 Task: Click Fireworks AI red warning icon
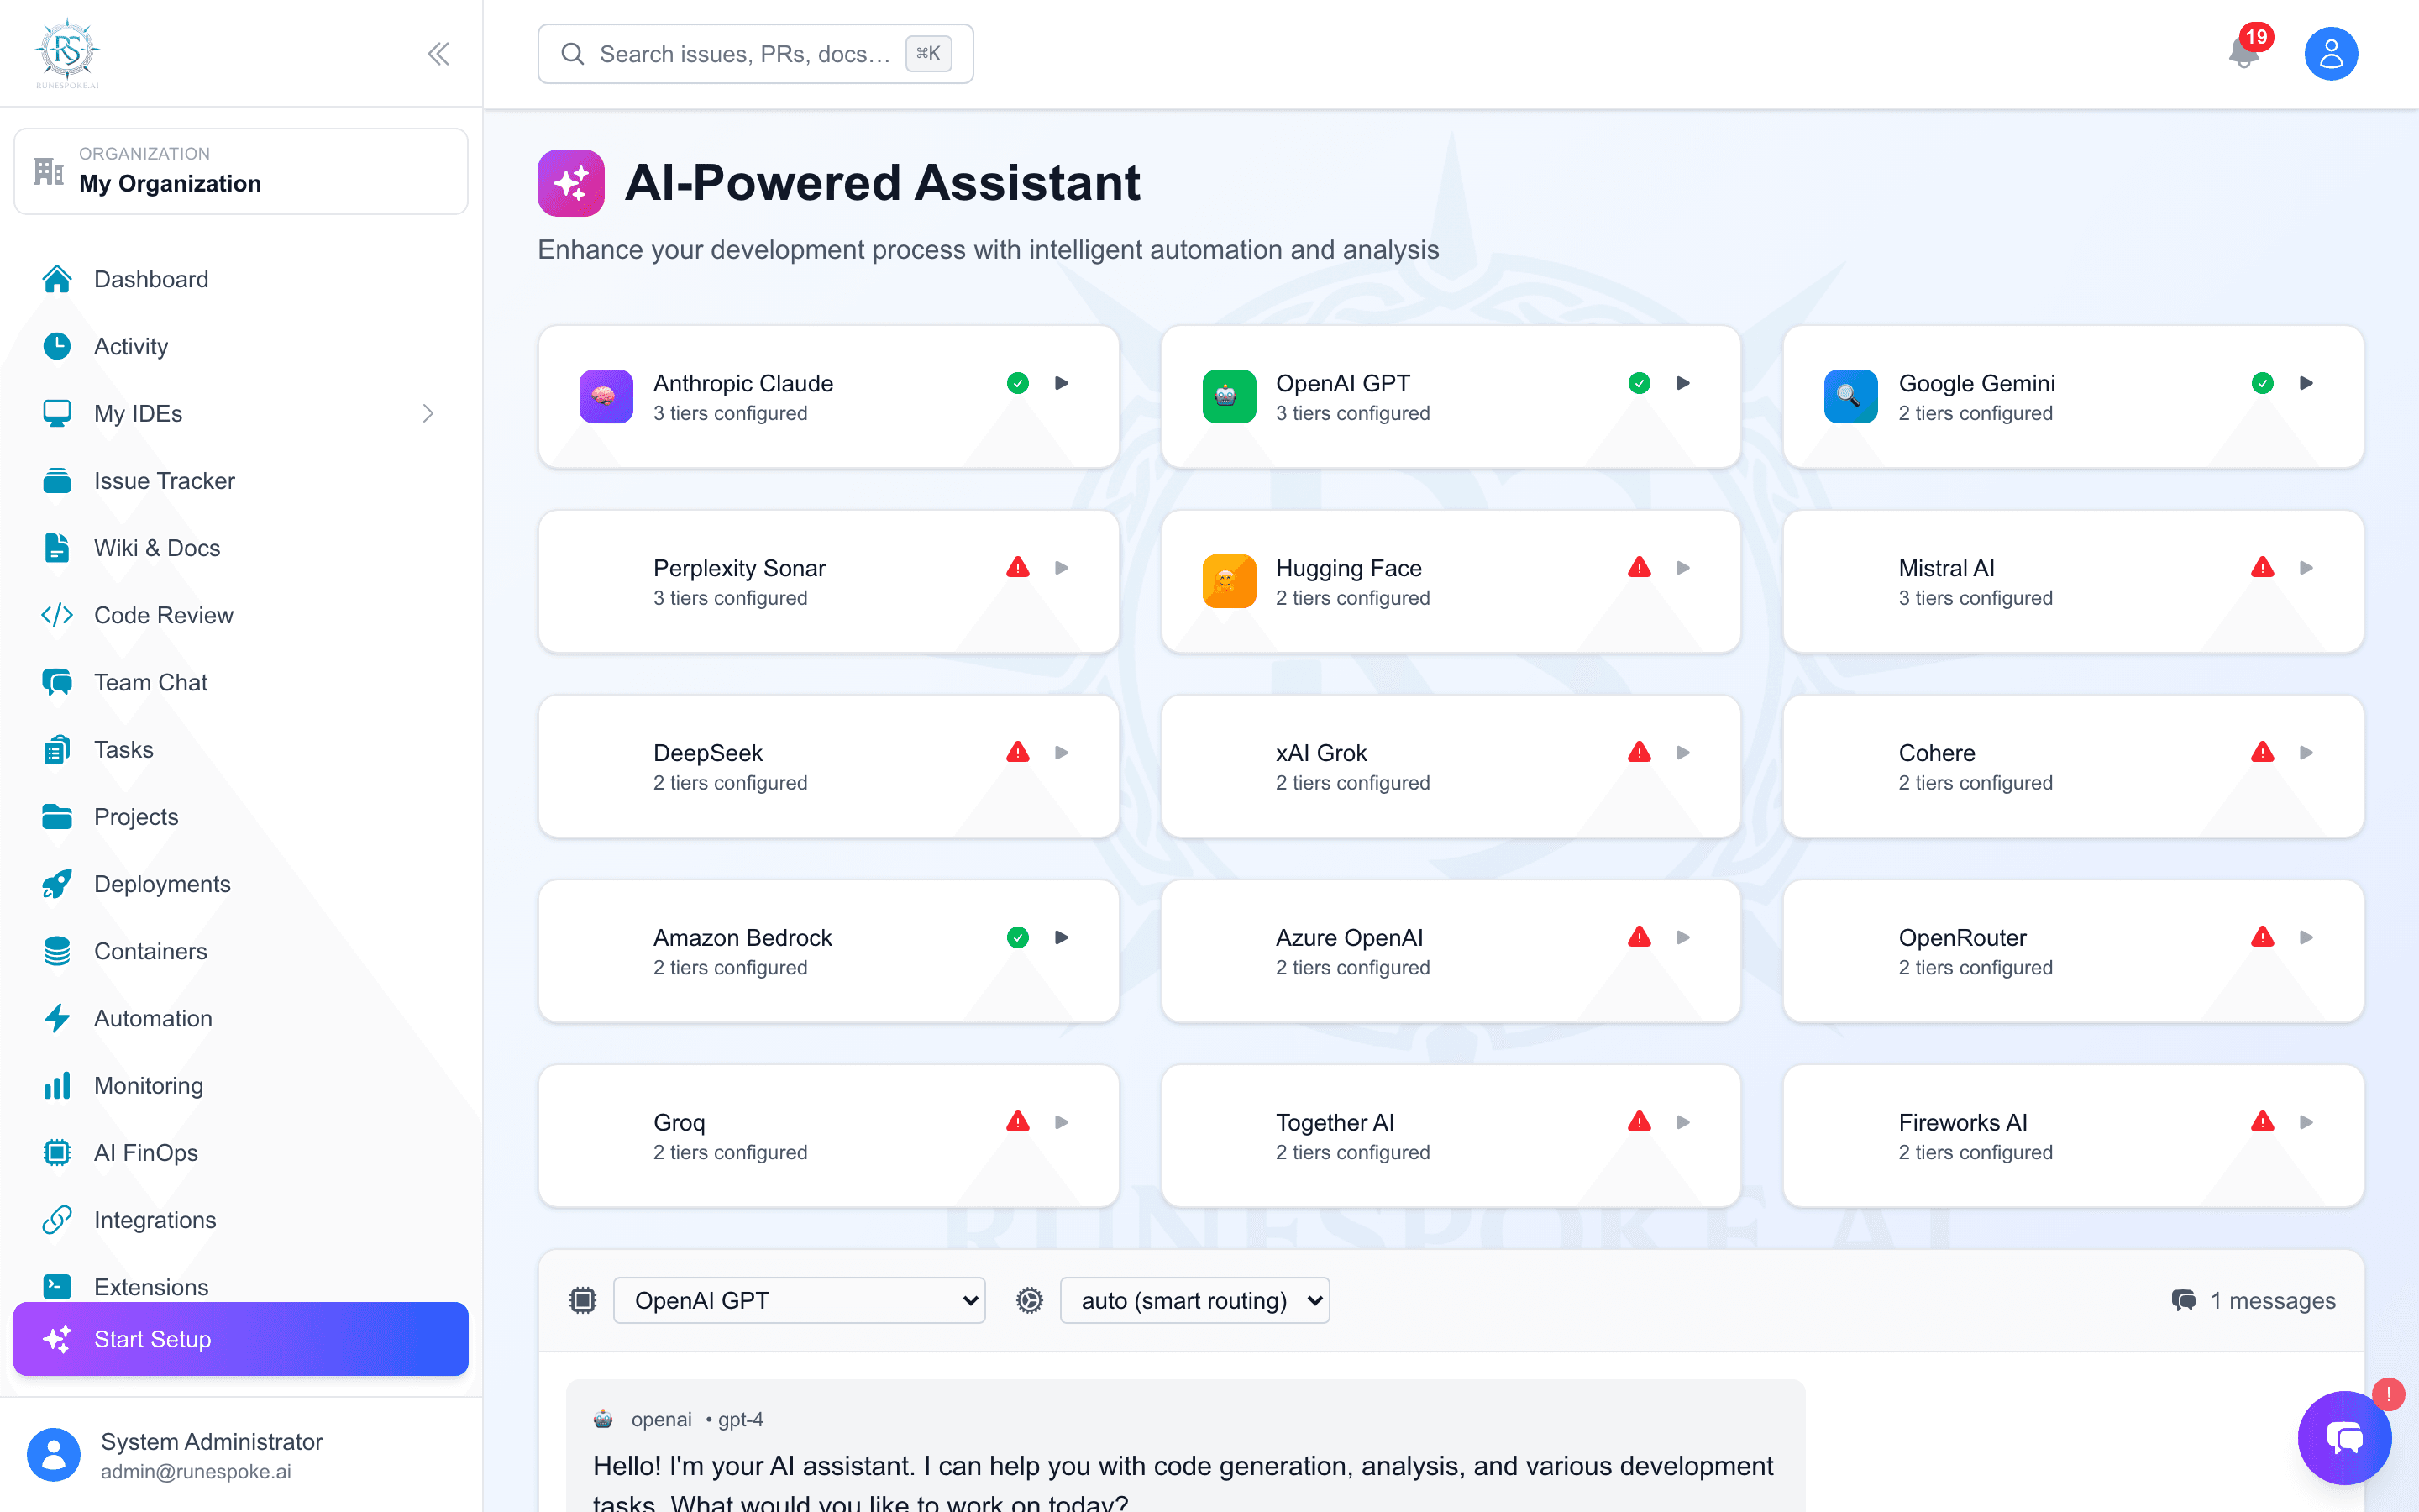pos(2263,1122)
